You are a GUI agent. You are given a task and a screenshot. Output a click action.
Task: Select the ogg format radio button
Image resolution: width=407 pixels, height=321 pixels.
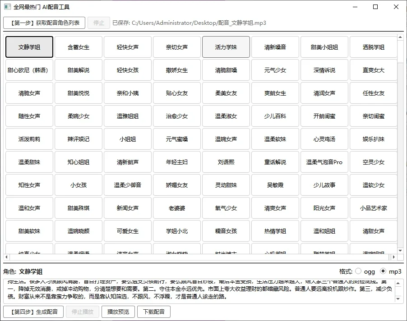[358, 271]
